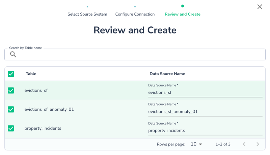Open the Rows per page dropdown
The width and height of the screenshot is (270, 155).
pos(196,144)
